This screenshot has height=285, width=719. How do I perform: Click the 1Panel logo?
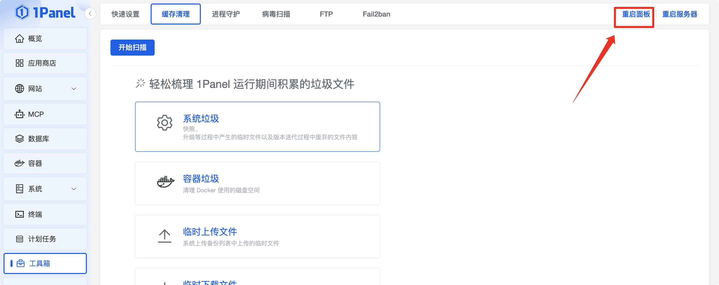coord(45,13)
